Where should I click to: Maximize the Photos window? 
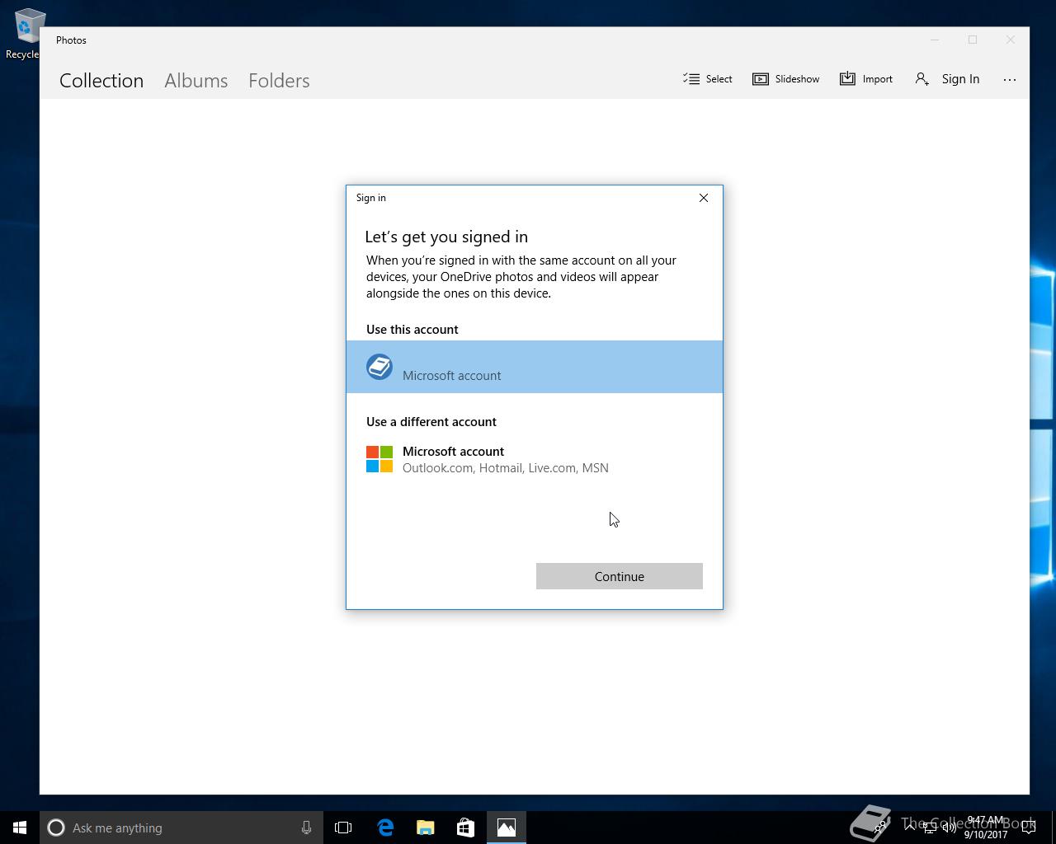(973, 40)
